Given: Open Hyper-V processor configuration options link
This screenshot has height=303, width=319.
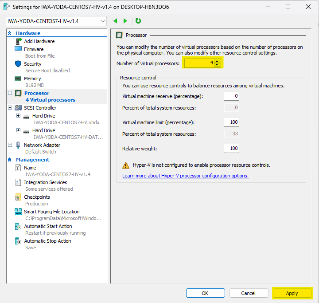Looking at the screenshot, I should (x=186, y=176).
